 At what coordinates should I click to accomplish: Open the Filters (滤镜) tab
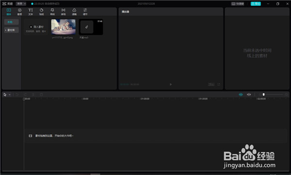point(74,12)
